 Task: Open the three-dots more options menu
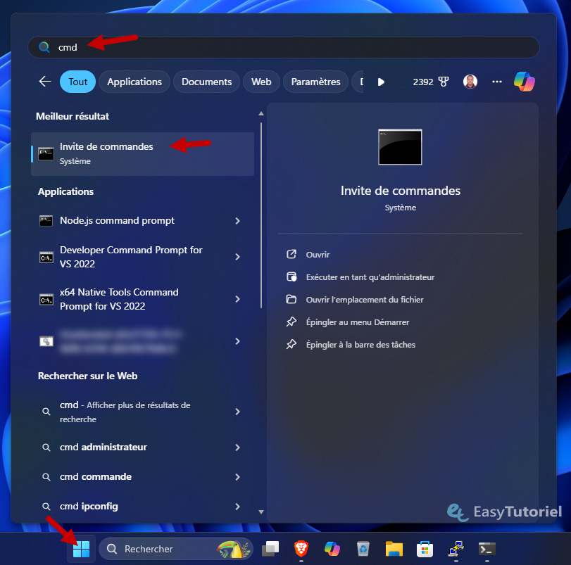point(497,82)
